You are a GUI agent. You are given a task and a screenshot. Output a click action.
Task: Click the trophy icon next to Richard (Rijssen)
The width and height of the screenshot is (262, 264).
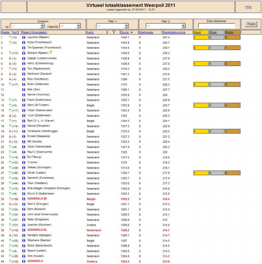coord(51,52)
